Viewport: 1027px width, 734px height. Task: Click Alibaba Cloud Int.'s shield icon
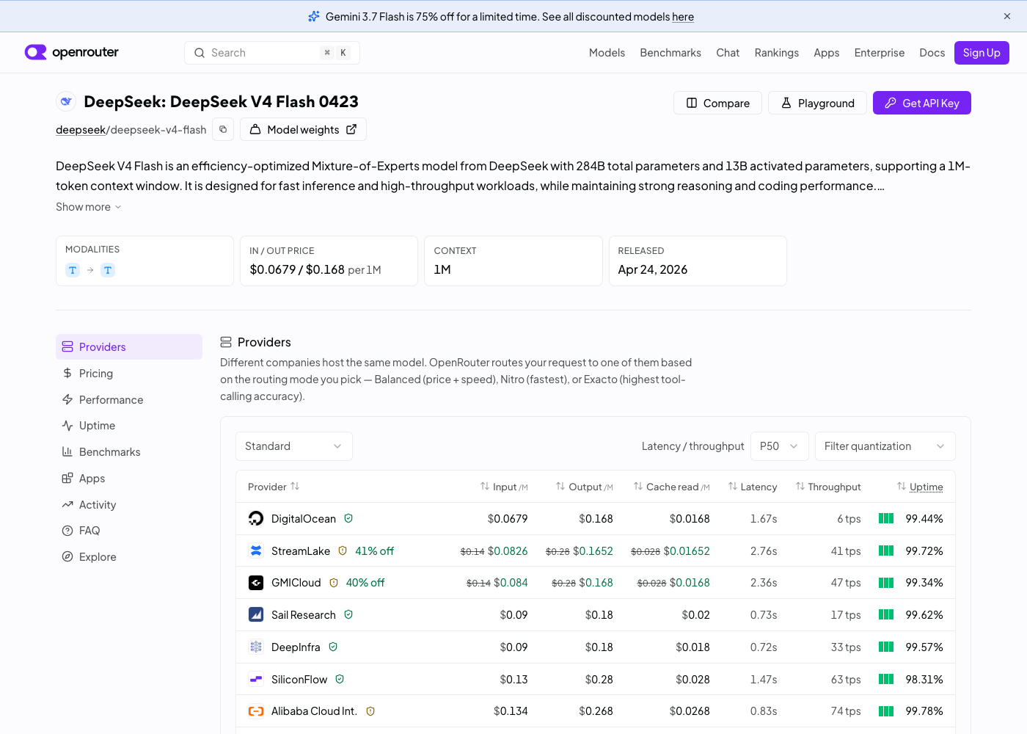click(x=370, y=711)
